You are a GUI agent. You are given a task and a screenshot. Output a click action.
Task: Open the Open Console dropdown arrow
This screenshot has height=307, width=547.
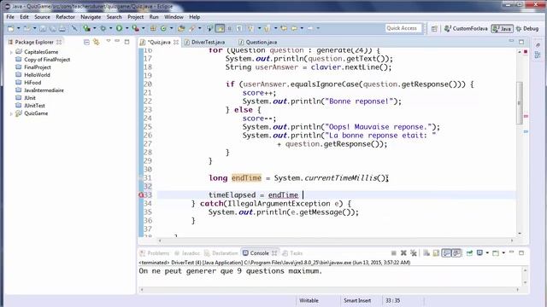[503, 253]
